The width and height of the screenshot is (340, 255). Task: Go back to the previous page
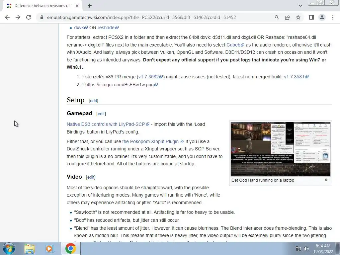point(7,17)
